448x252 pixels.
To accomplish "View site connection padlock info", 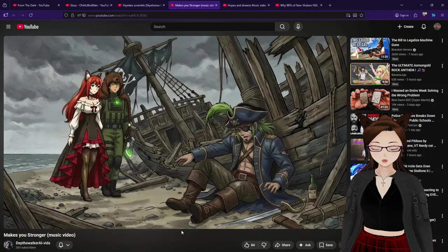I will coord(72,15).
